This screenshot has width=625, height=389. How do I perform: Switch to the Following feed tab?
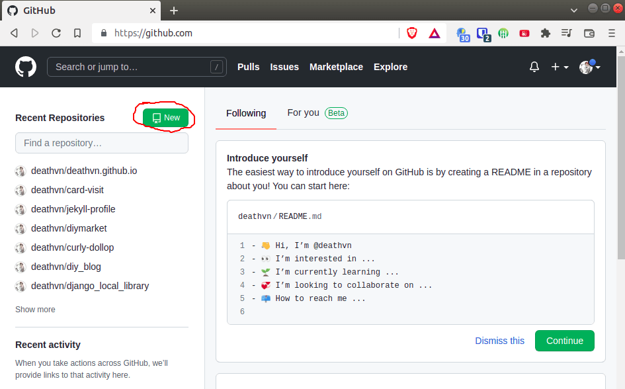click(246, 113)
